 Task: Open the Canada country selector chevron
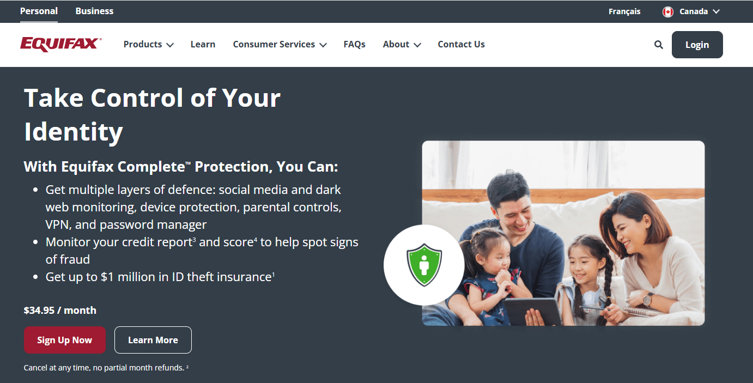[x=716, y=11]
